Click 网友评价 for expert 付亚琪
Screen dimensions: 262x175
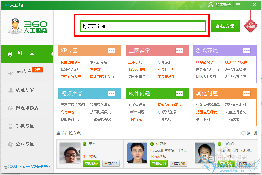coord(179,164)
